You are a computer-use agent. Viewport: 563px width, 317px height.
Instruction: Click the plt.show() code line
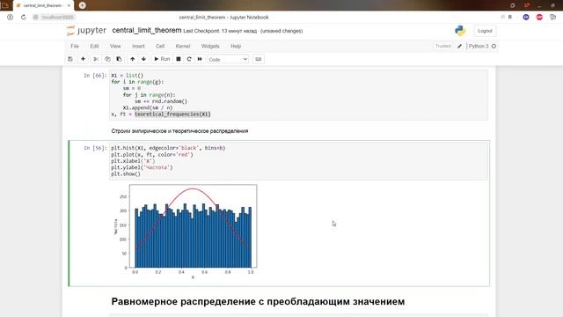(126, 174)
